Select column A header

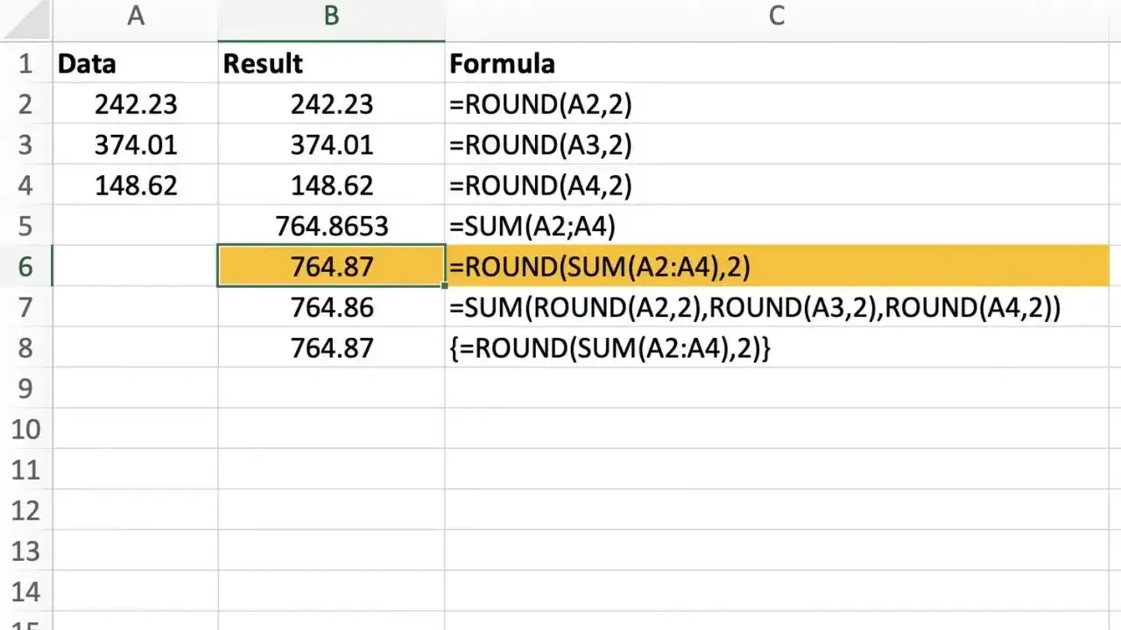[x=136, y=19]
